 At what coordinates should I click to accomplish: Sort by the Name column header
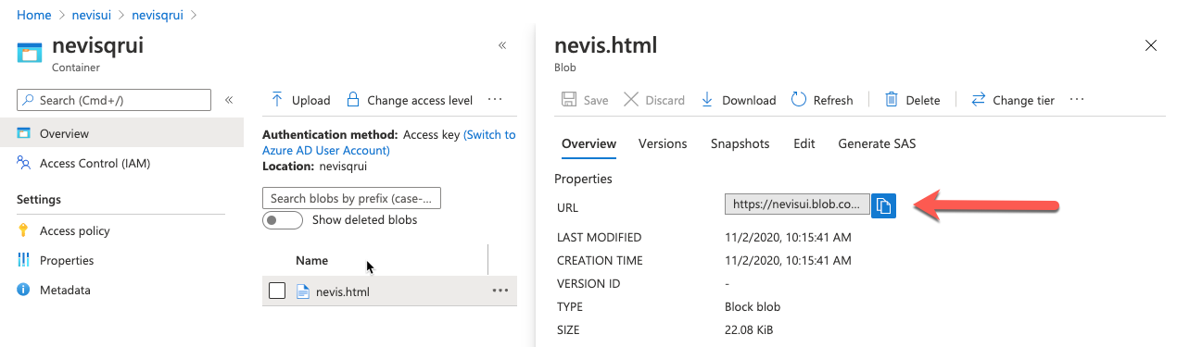pyautogui.click(x=311, y=261)
